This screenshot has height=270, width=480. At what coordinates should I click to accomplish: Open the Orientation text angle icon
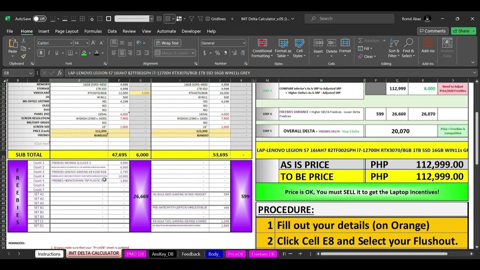pyautogui.click(x=139, y=43)
